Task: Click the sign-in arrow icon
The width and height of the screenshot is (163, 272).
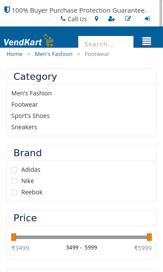Action: pyautogui.click(x=147, y=19)
